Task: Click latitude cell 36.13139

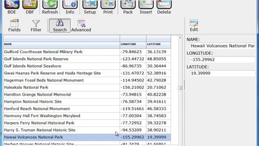Action: (x=159, y=52)
